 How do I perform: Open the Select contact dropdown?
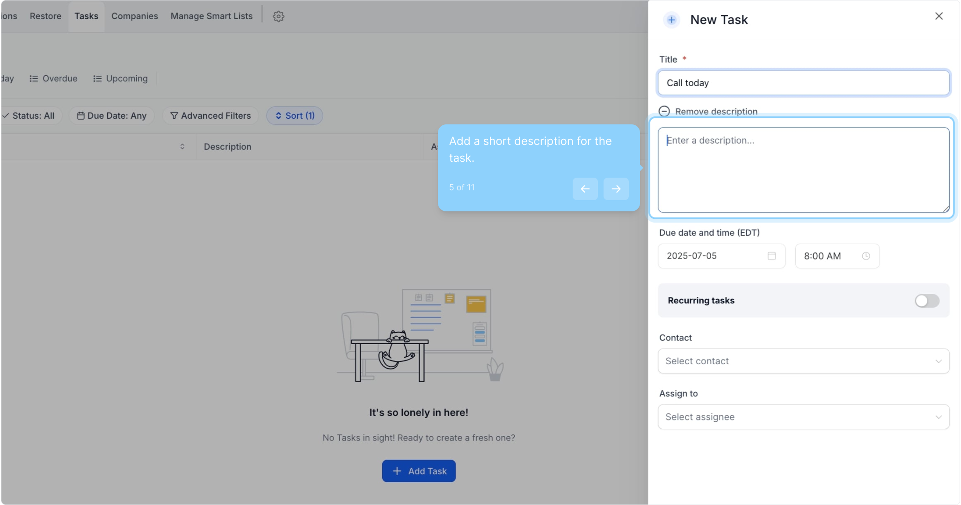(x=803, y=361)
